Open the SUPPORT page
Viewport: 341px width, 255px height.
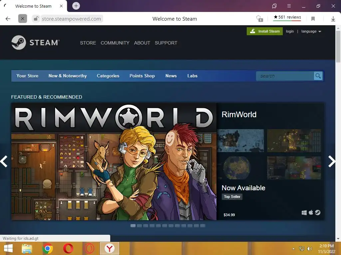pyautogui.click(x=166, y=43)
